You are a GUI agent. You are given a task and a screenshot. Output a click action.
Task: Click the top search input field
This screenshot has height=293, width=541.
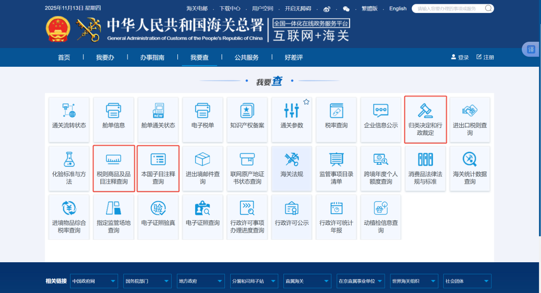[449, 9]
